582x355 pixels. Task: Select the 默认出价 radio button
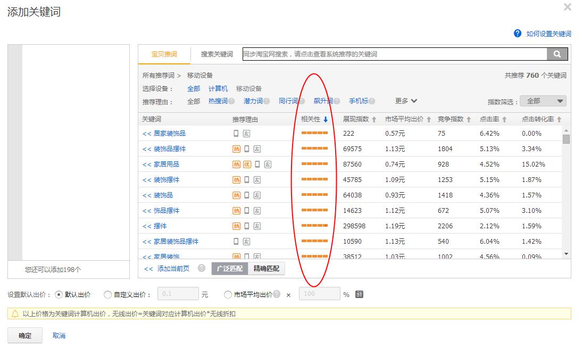pos(59,294)
